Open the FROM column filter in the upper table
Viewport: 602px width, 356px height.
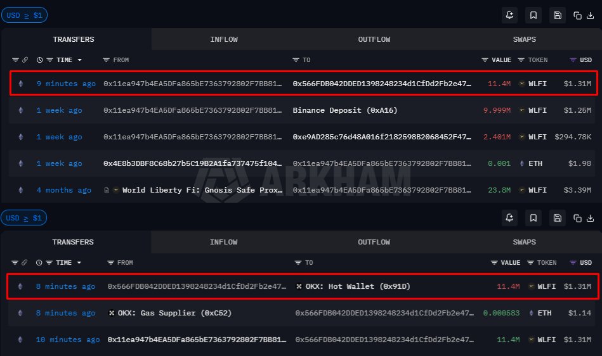click(x=107, y=60)
